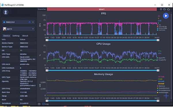
Task: Toggle the Log checkbox
Action: (x=43, y=104)
